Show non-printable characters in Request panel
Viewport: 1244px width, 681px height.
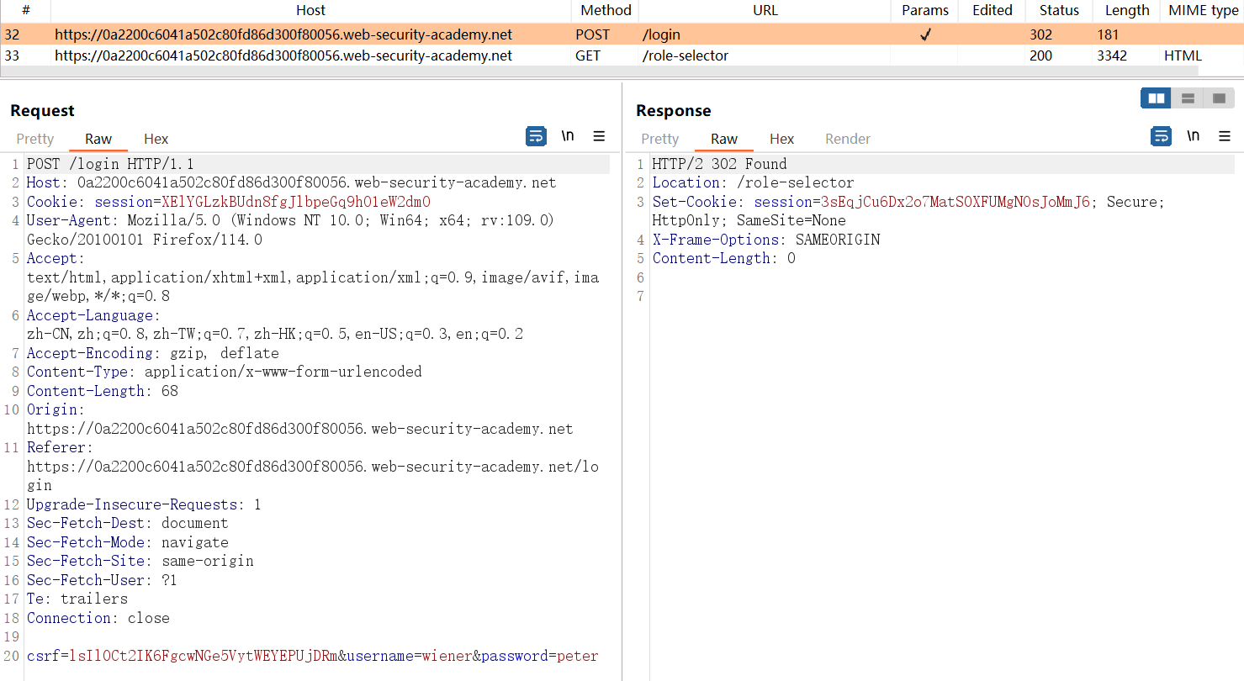568,136
